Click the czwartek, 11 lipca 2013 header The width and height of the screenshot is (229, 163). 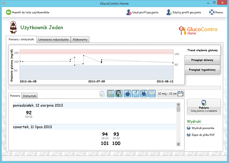[x=95, y=127]
